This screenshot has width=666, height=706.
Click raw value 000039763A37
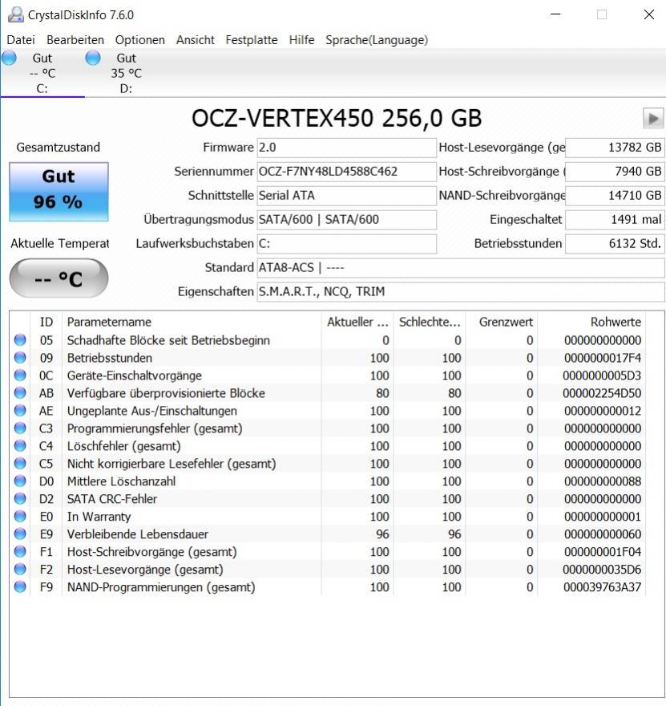602,587
